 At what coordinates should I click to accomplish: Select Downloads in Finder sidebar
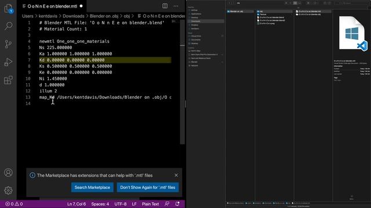pos(206,21)
